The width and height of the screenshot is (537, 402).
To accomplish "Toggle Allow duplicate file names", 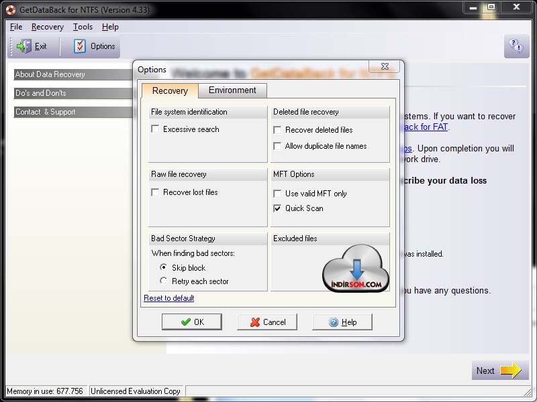I will pos(277,146).
